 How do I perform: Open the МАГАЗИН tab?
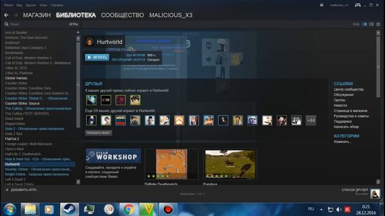tap(37, 15)
